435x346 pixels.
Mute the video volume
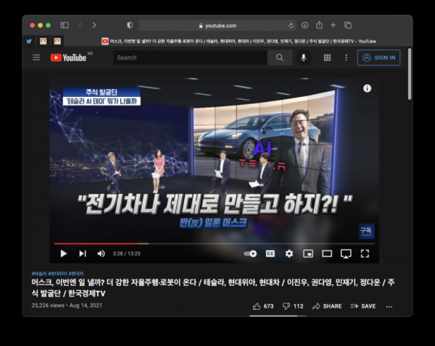coord(101,253)
